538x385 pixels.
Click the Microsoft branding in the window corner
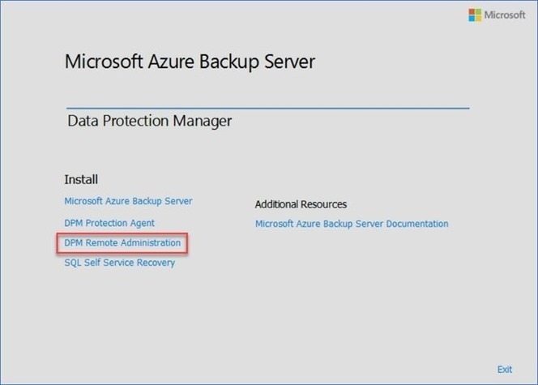tap(497, 15)
